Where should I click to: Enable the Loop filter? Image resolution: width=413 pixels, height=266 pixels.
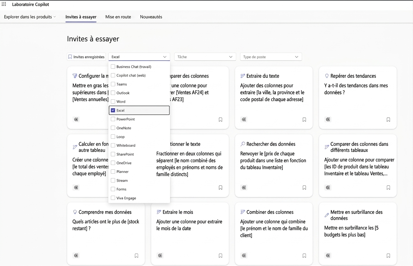pos(113,137)
